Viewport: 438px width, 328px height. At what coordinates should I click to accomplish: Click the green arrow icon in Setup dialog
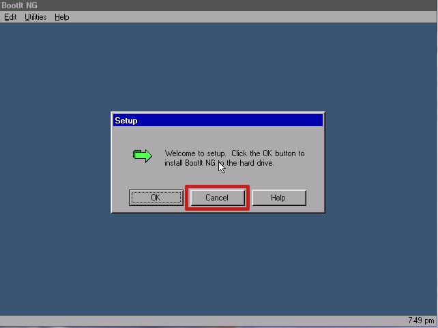(x=143, y=155)
